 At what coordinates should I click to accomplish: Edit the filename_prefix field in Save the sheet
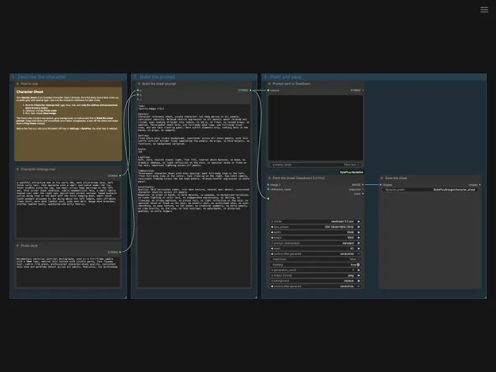pyautogui.click(x=430, y=190)
